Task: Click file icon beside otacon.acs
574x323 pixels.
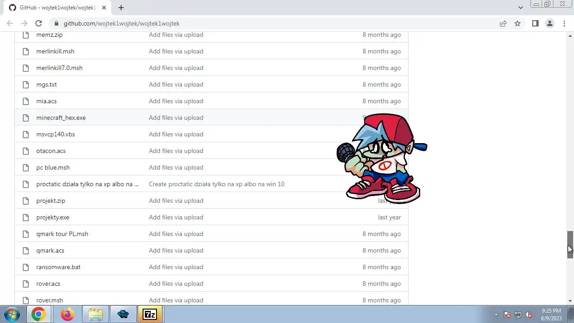Action: click(x=26, y=151)
